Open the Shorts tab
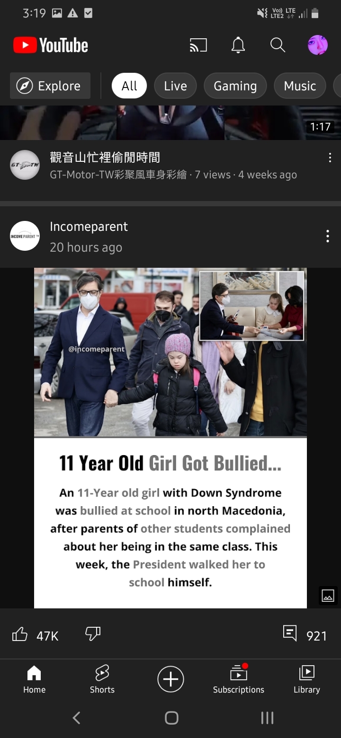341x738 pixels. 102,679
